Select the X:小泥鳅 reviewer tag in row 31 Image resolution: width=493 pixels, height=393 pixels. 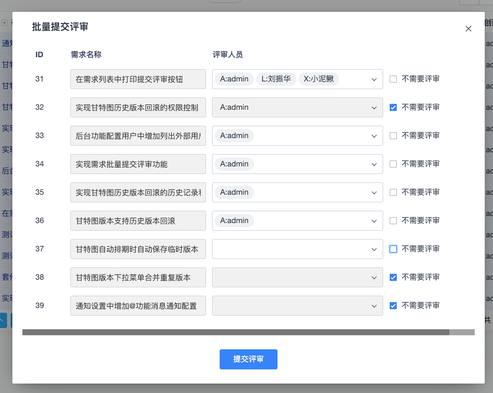pyautogui.click(x=318, y=79)
